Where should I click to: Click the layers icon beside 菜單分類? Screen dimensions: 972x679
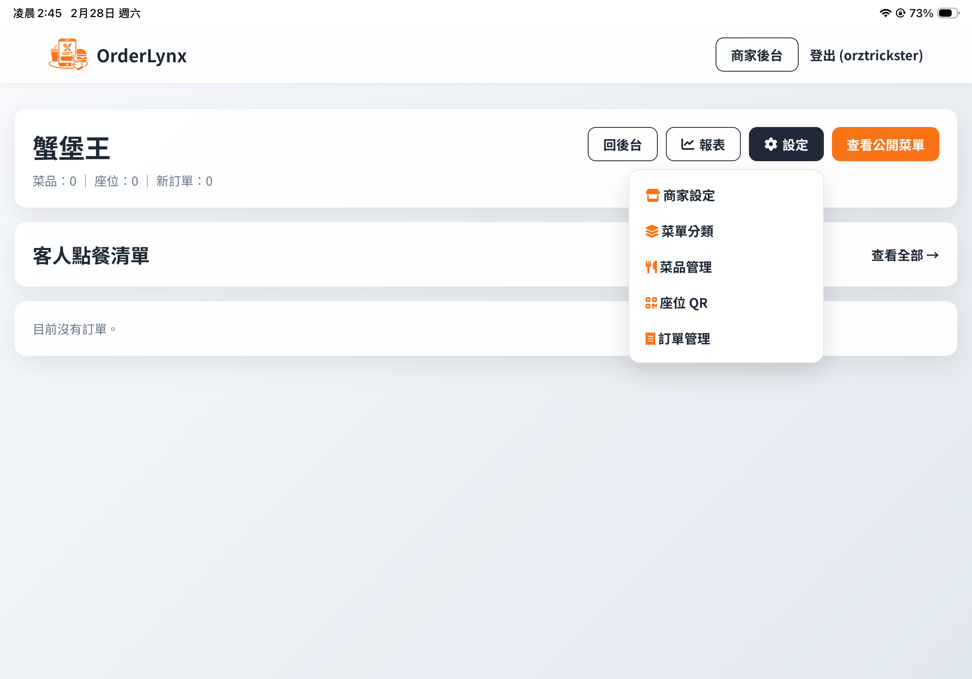[x=652, y=232]
